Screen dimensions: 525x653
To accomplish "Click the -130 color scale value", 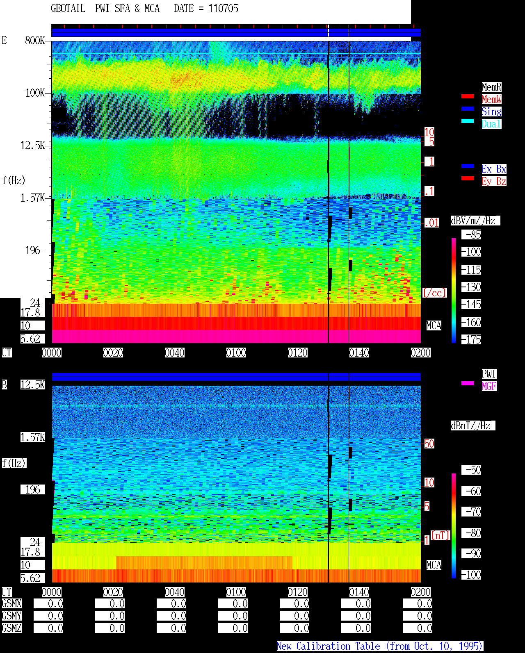I will tap(472, 287).
